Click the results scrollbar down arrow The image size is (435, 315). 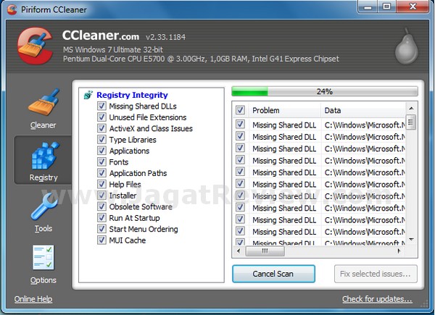pos(411,240)
